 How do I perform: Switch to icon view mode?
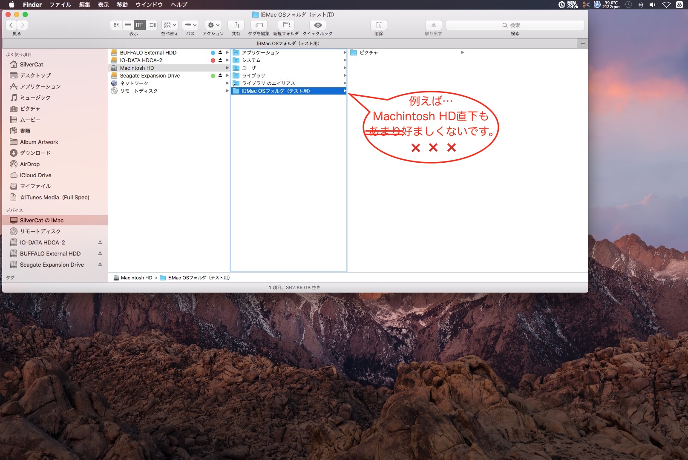click(x=116, y=25)
